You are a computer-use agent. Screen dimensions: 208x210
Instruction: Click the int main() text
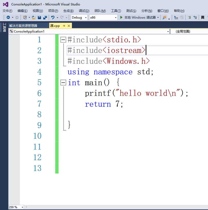[88, 82]
